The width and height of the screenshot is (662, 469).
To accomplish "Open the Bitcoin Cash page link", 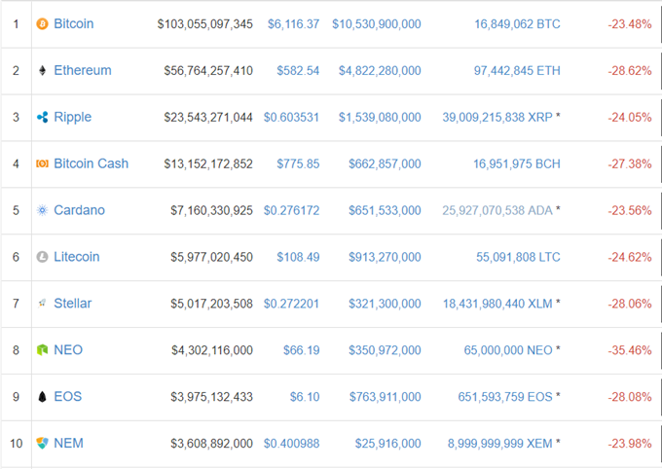I will coord(92,163).
